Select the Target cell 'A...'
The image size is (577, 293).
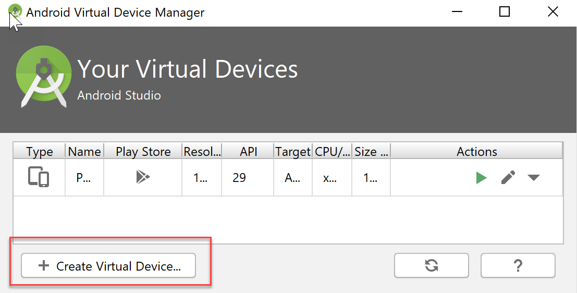coord(293,177)
